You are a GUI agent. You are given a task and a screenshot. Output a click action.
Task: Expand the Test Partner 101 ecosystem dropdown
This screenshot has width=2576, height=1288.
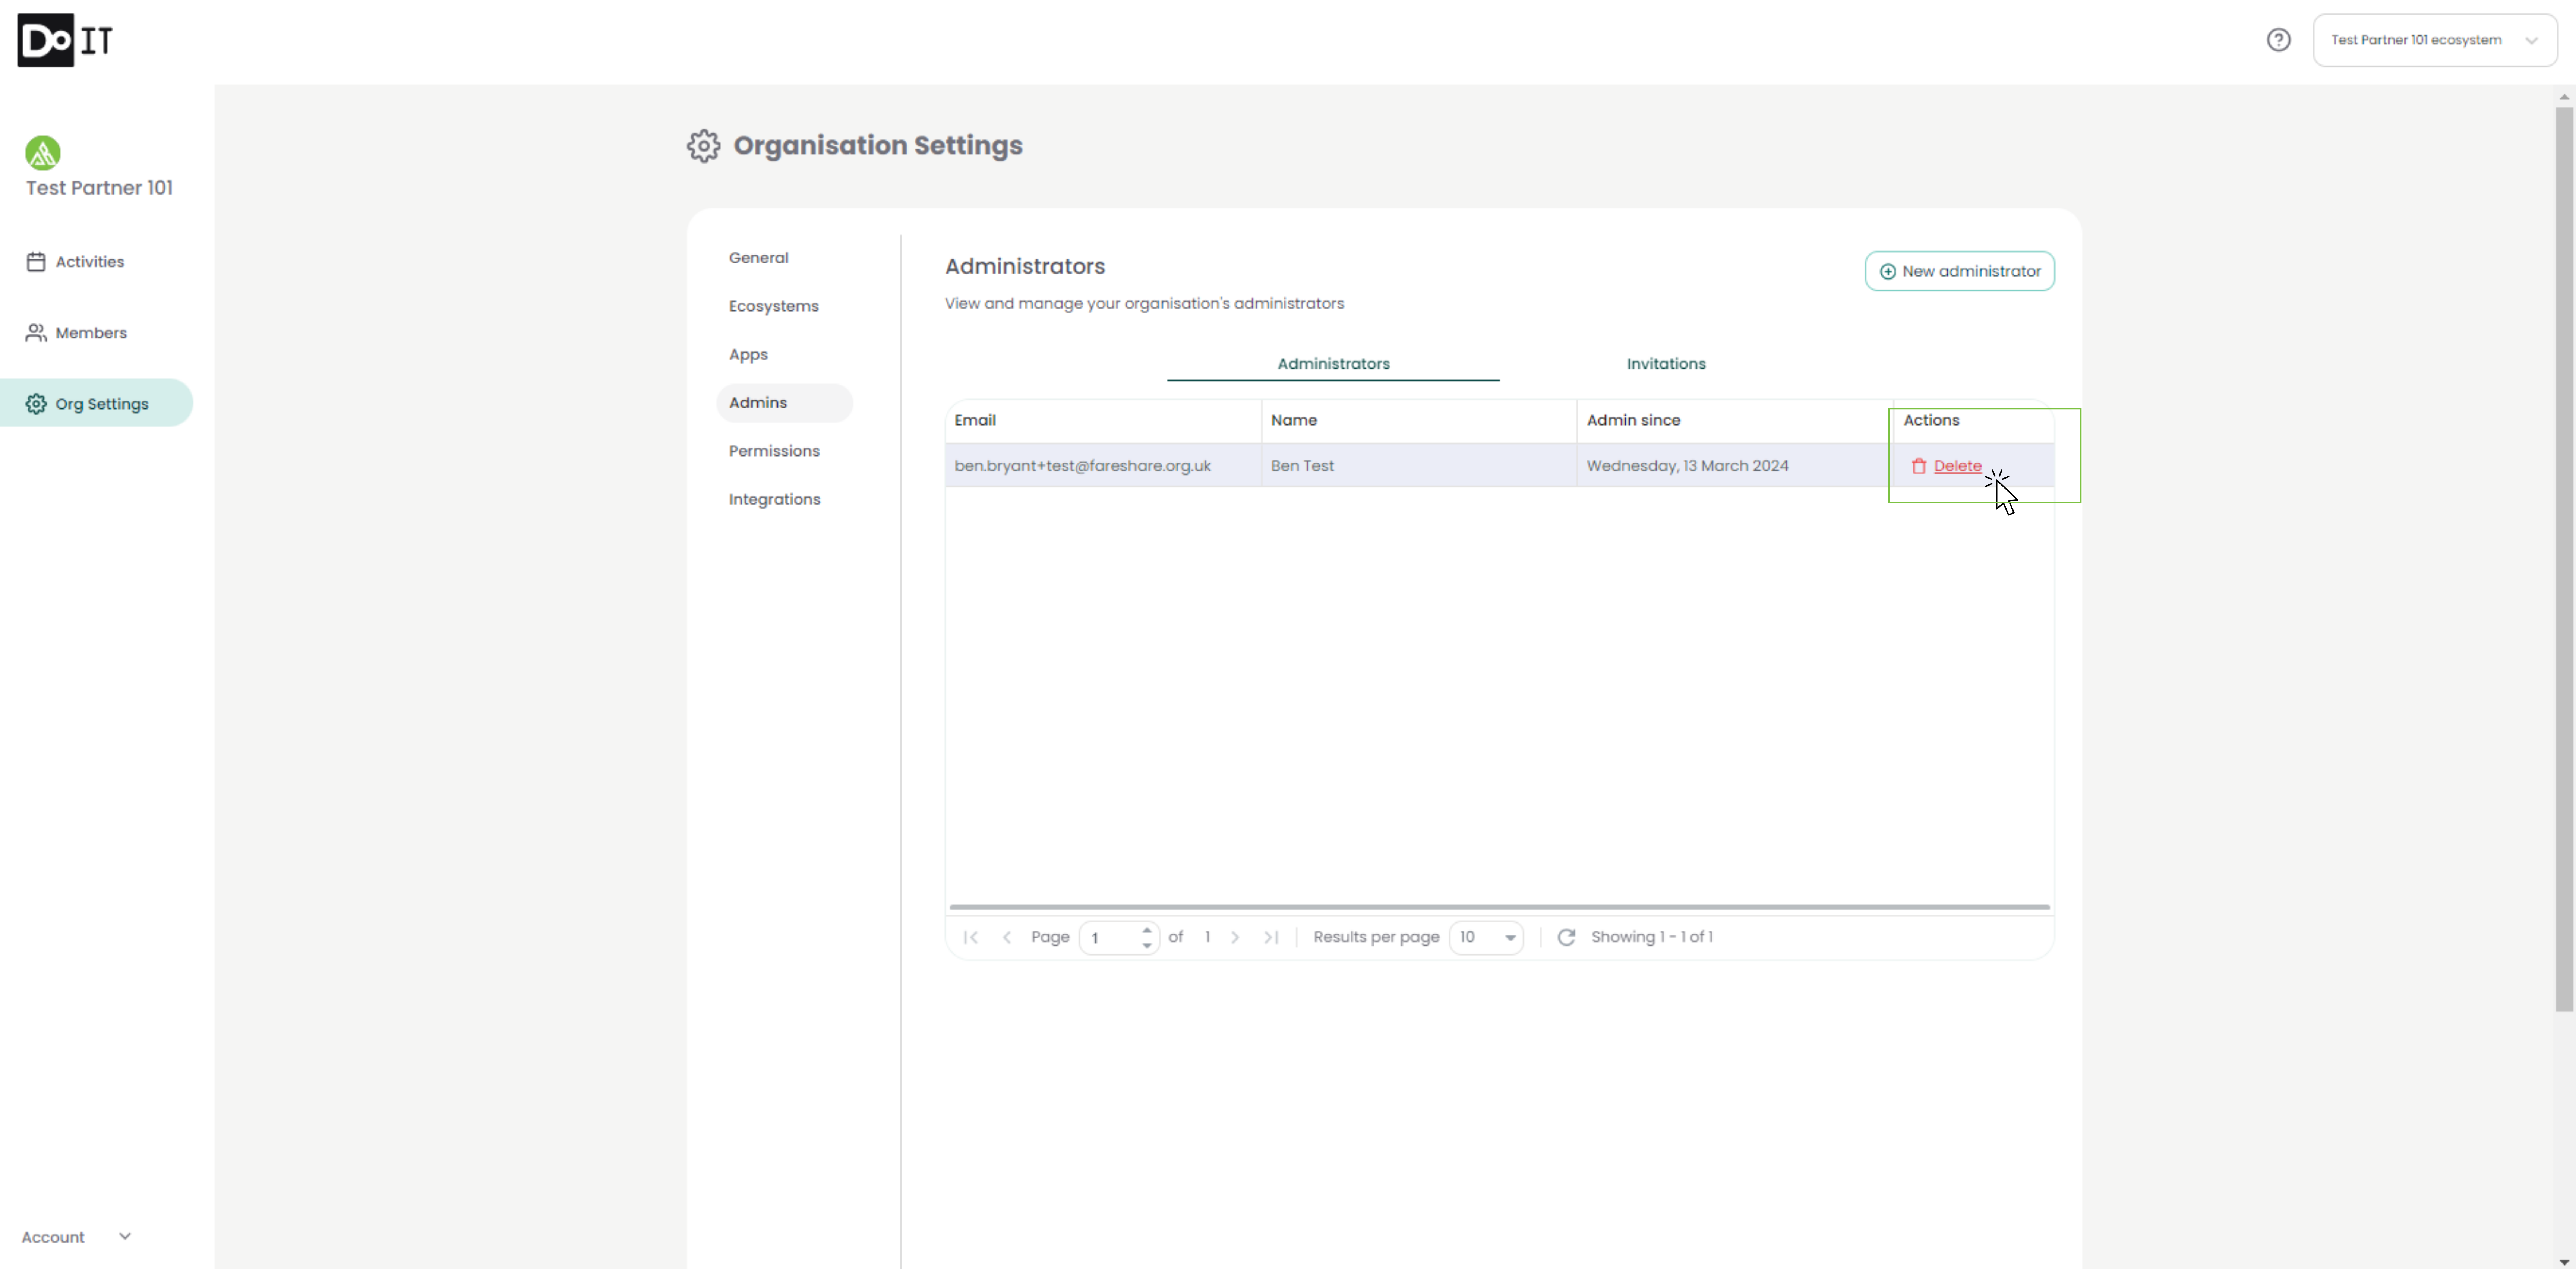(x=2434, y=40)
